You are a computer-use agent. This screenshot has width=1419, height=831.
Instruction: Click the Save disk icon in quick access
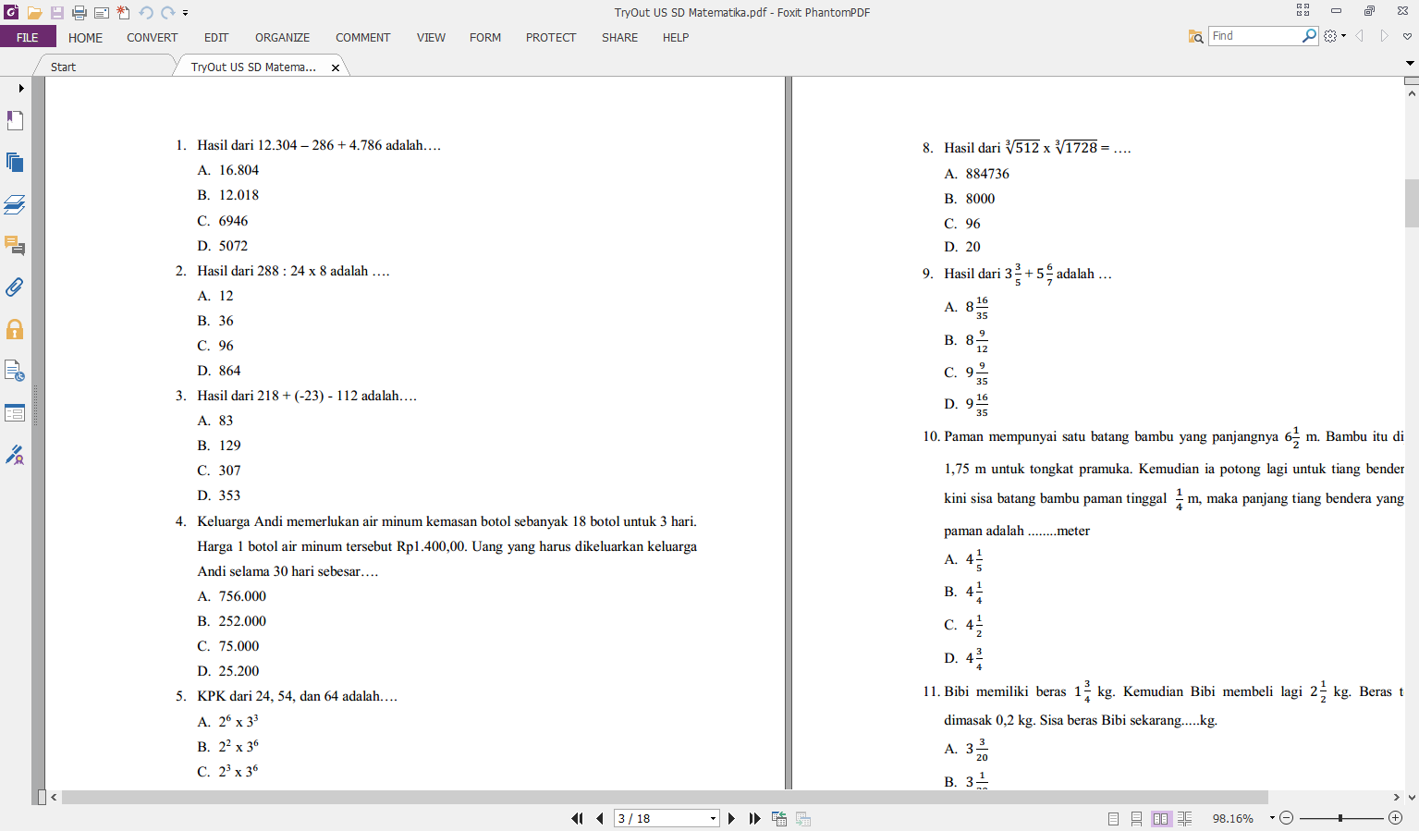57,13
